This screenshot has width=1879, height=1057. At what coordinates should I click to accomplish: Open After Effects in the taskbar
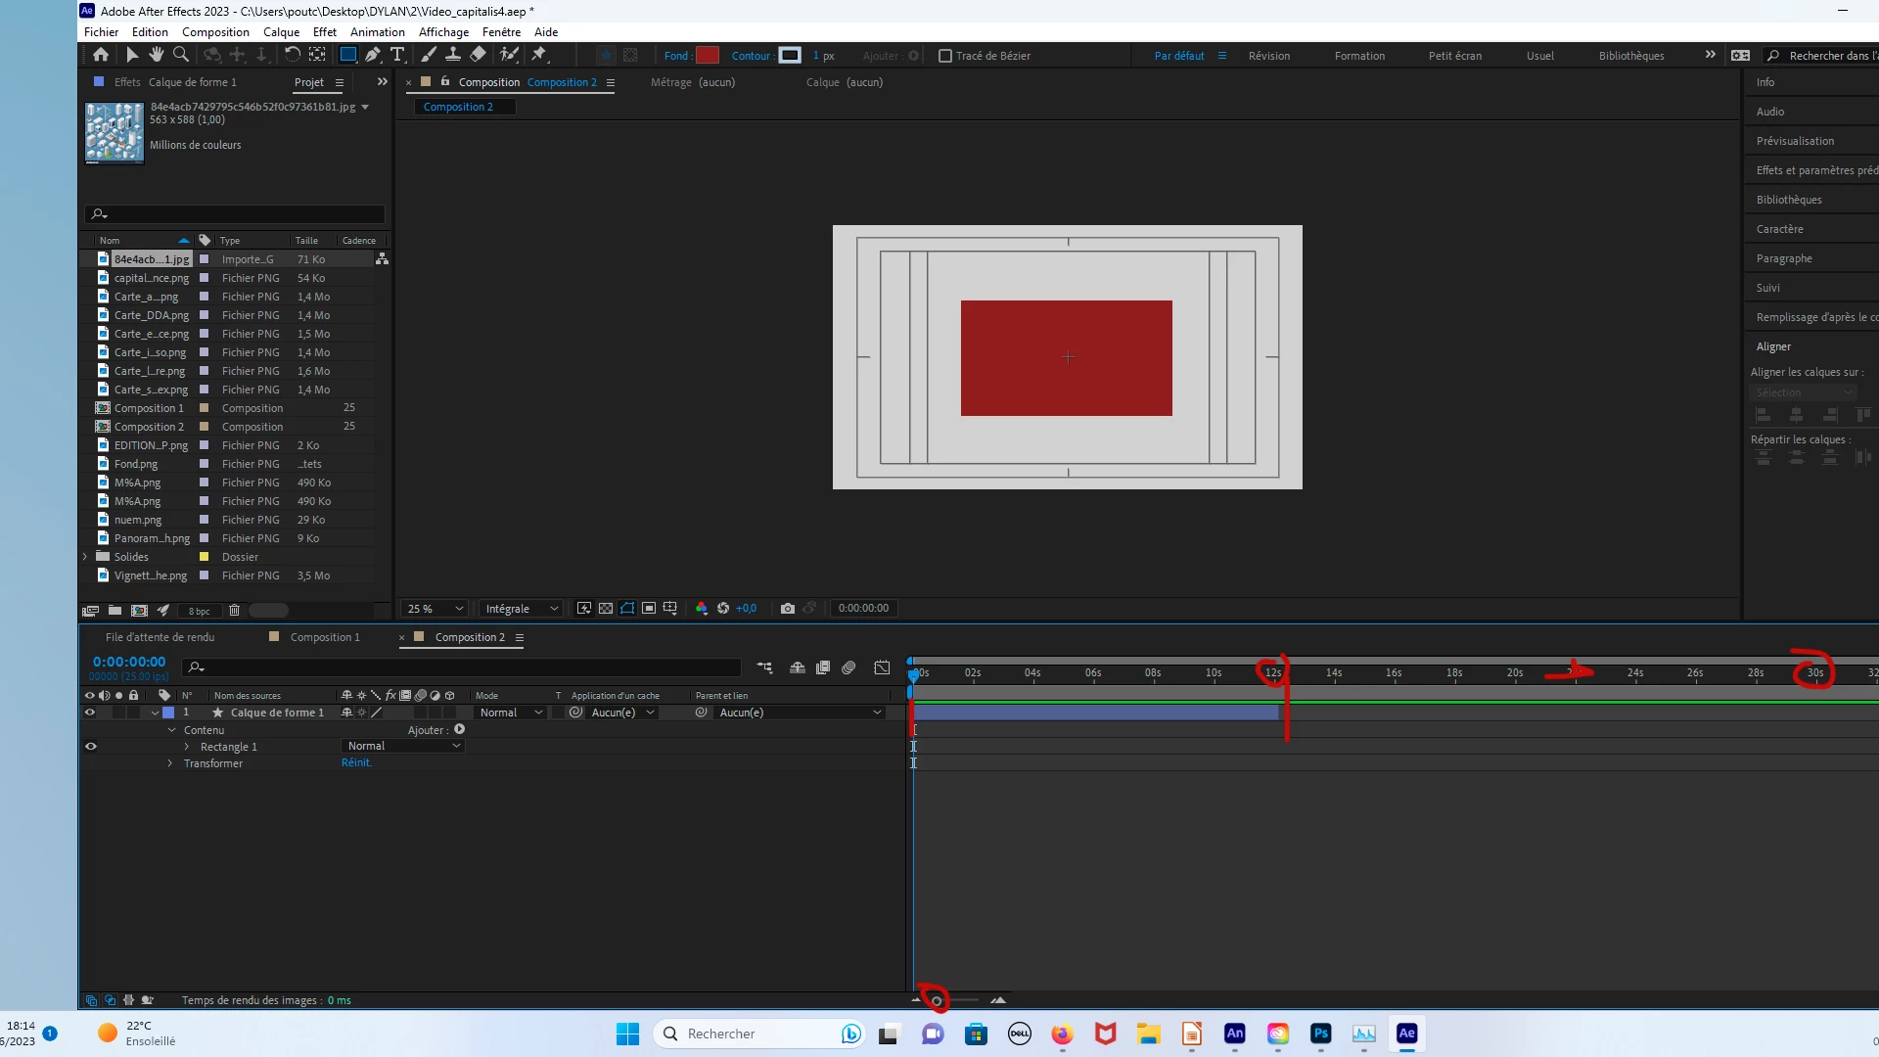pos(1406,1034)
